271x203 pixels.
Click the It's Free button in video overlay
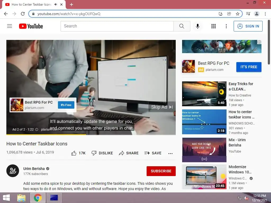pos(66,105)
